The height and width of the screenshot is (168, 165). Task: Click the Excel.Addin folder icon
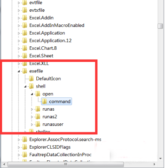(x=25, y=18)
